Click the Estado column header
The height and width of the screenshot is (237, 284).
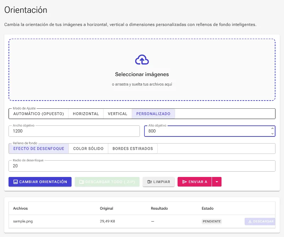click(x=208, y=208)
